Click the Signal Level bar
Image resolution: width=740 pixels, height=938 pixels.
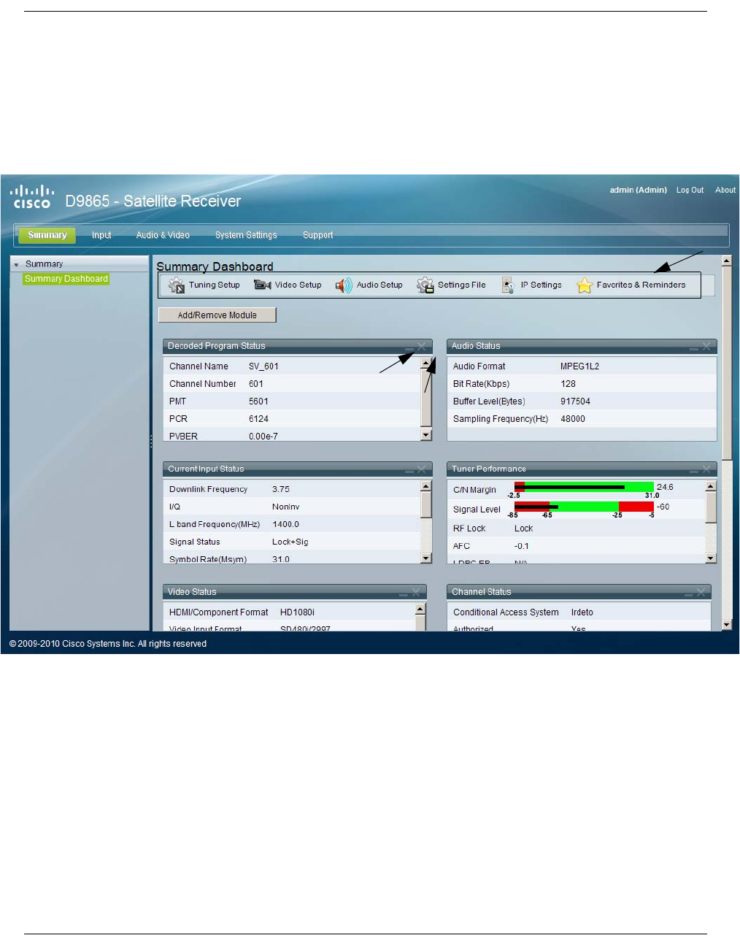pyautogui.click(x=584, y=507)
